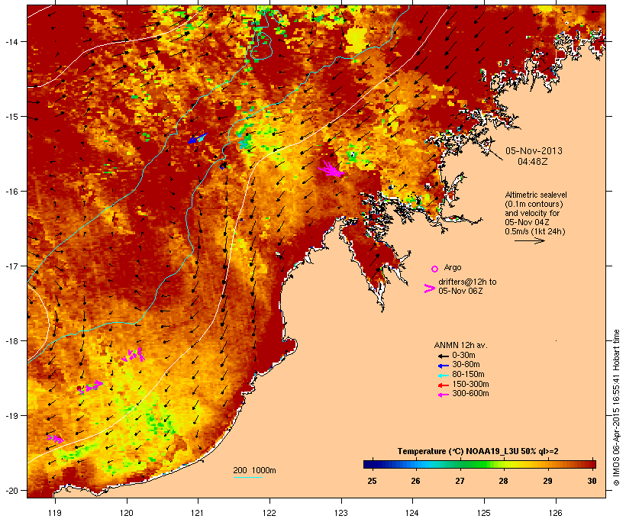This screenshot has height=519, width=626.
Task: Click the 'ANMN 12h av.' legend heading
Action: point(460,345)
